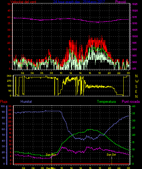Image resolution: width=142 pixels, height=169 pixels.
Task: Click the 'Velocitat del vent' wind speed title
Action: pos(23,2)
